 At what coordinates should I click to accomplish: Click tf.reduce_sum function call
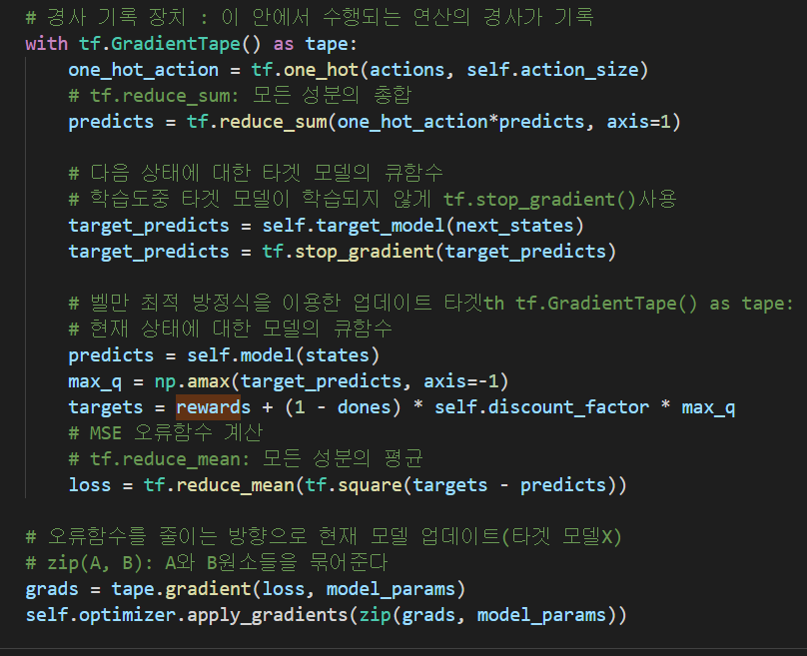(x=257, y=122)
